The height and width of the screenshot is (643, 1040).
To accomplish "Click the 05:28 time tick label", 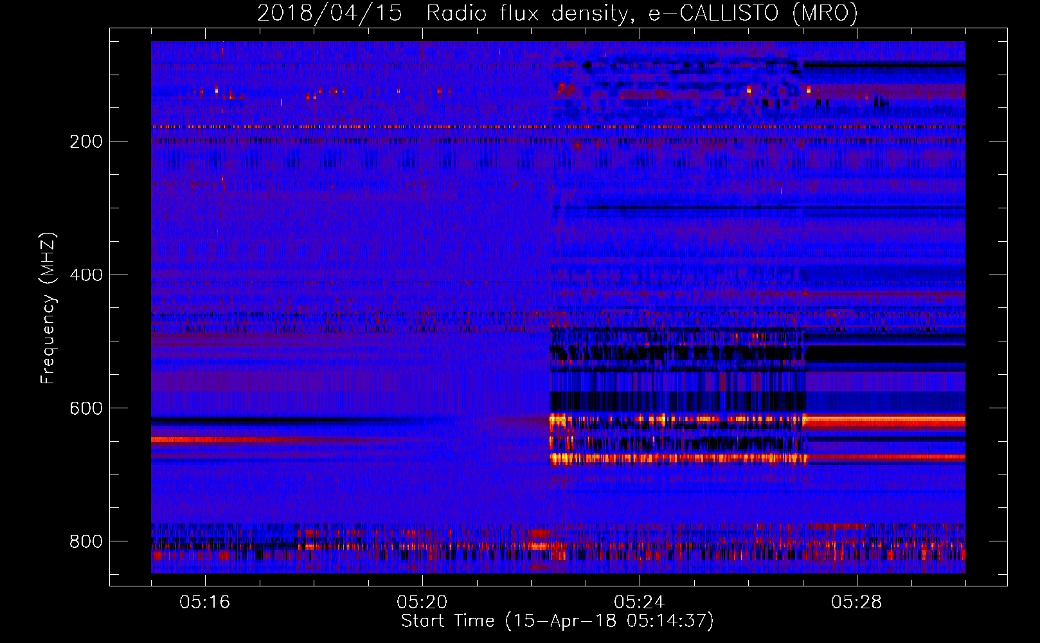I will 857,602.
